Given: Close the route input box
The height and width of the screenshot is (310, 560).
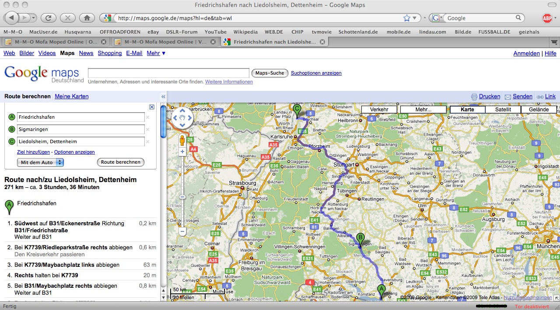Looking at the screenshot, I should tap(152, 107).
